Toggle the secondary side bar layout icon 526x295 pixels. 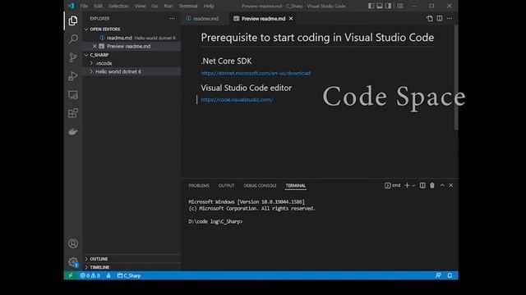(x=388, y=6)
